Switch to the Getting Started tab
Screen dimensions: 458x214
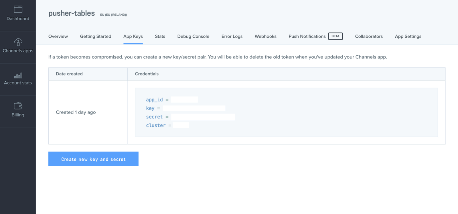[x=96, y=36]
